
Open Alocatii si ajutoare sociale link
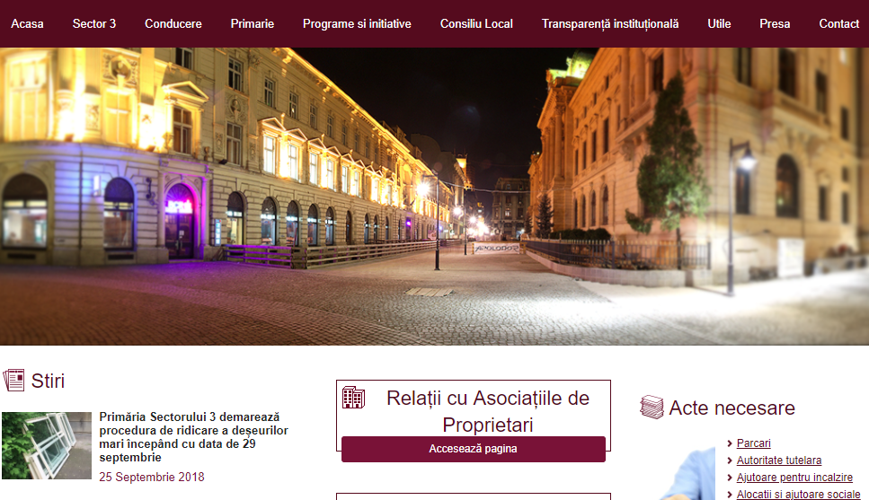pos(798,495)
